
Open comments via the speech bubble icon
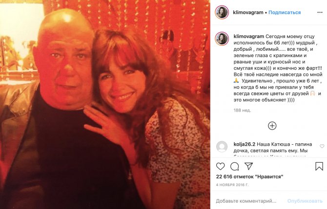235,167
